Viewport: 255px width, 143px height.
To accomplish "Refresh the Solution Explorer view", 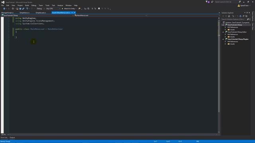I will (x=241, y=16).
